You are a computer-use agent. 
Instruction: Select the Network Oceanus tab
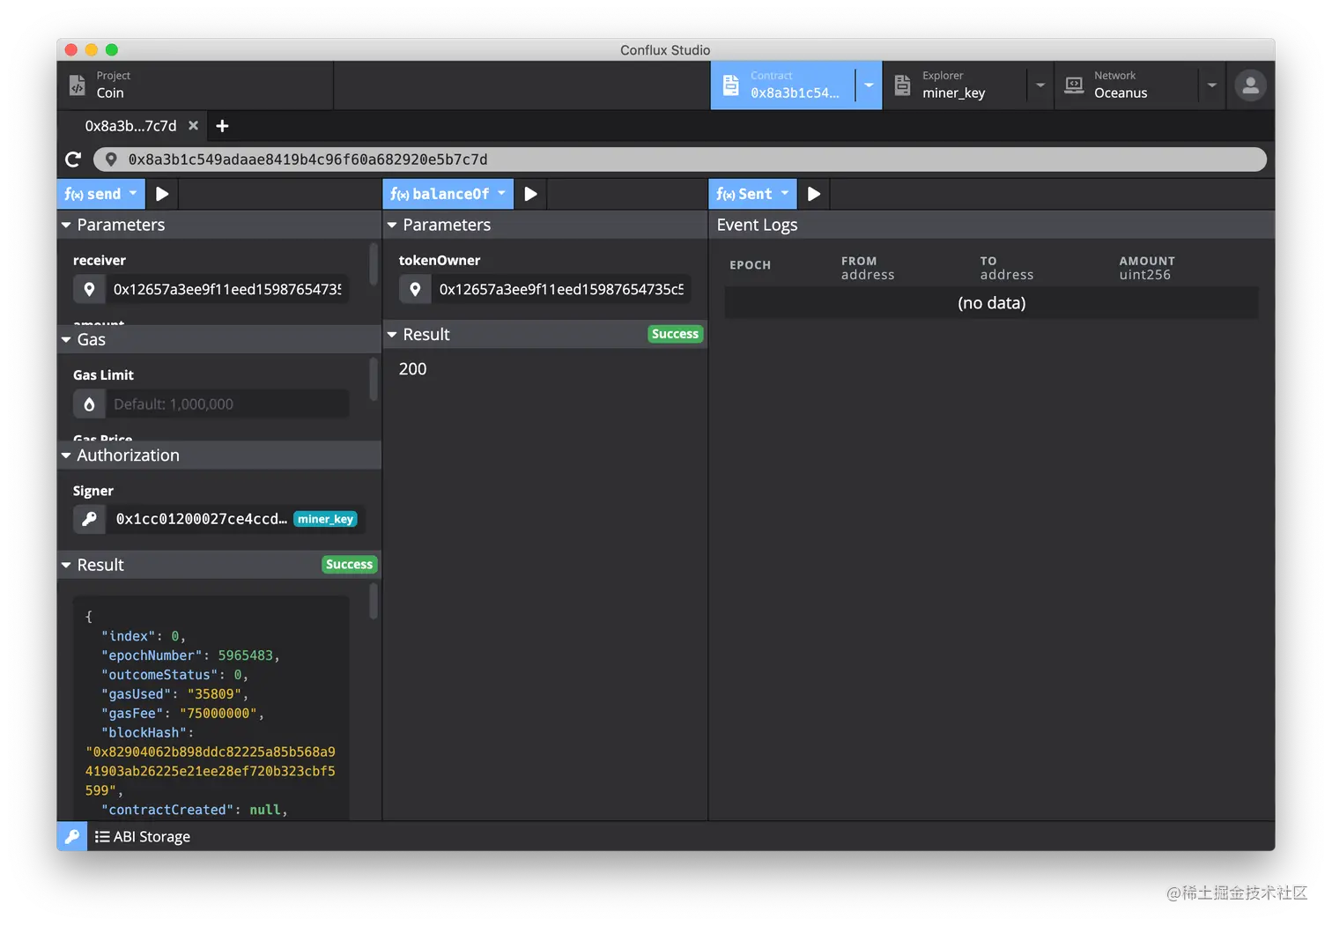(1126, 85)
